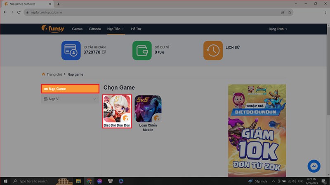
Task: Open the Games menu item
Action: [x=77, y=29]
